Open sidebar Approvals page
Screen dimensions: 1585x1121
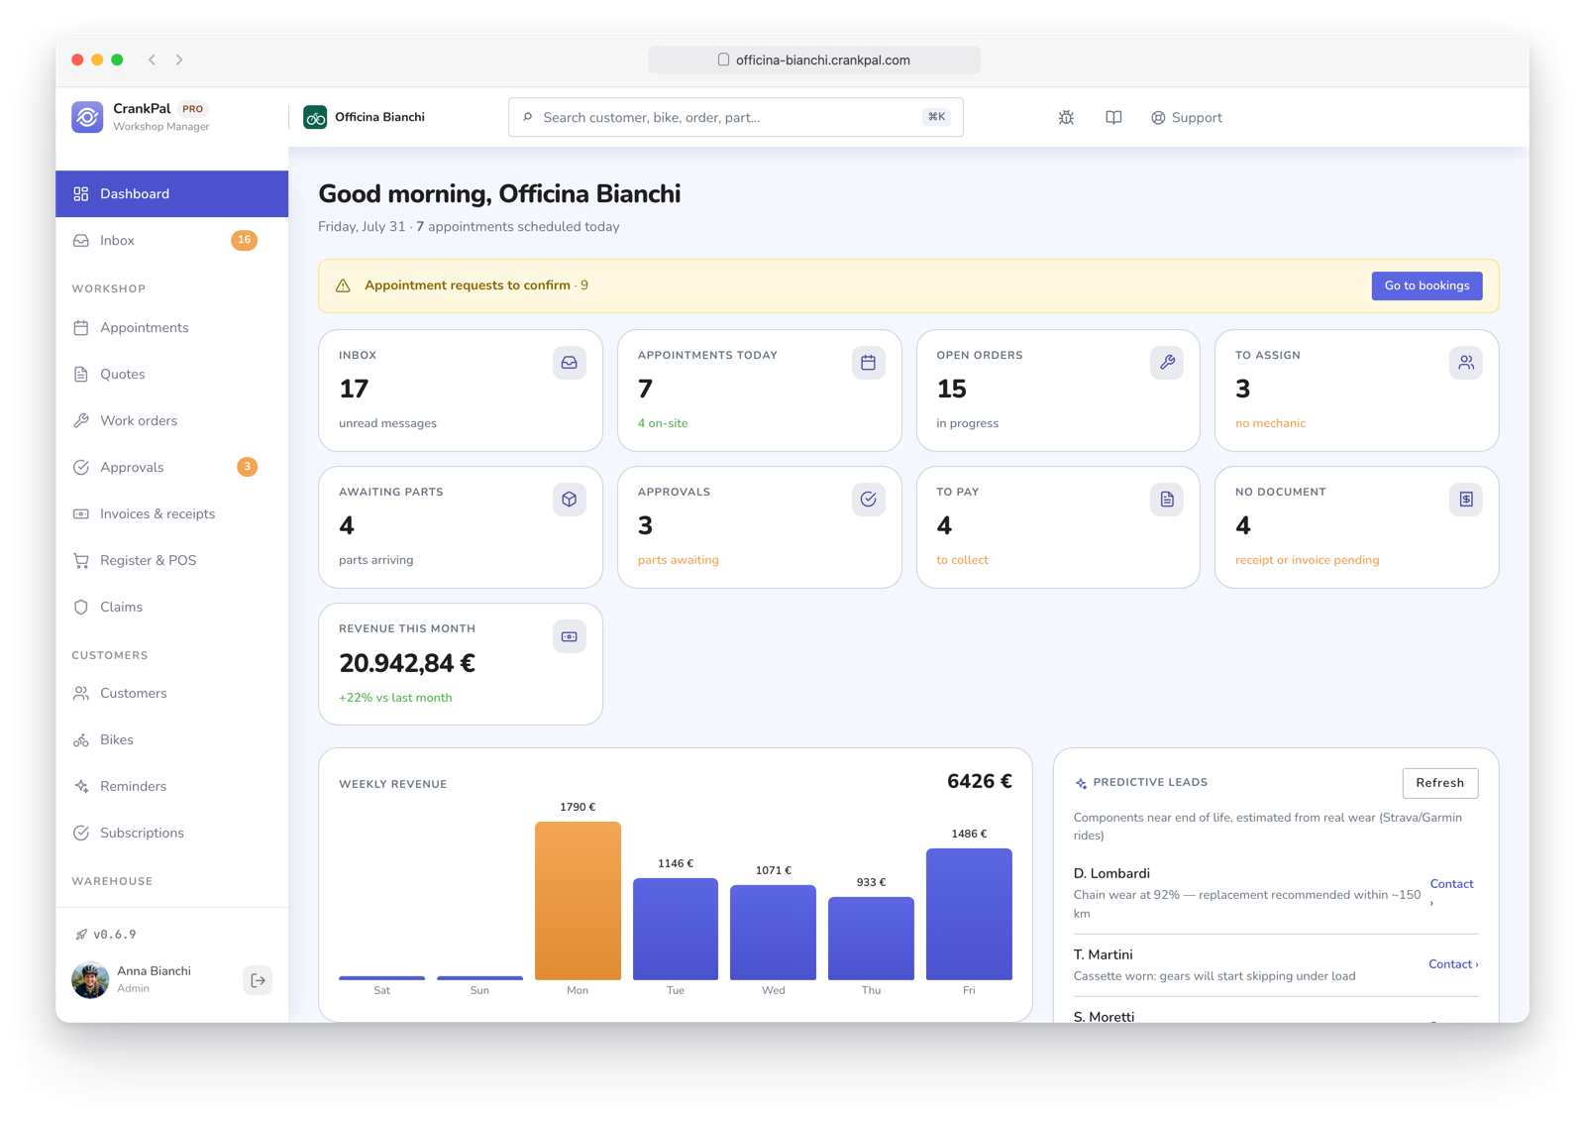point(172,467)
